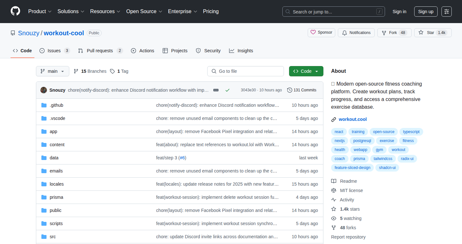This screenshot has height=244, width=462.
Task: Open commit hash 3043e30
Action: point(248,90)
